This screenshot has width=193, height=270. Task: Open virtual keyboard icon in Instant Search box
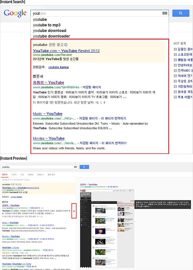pos(165,13)
